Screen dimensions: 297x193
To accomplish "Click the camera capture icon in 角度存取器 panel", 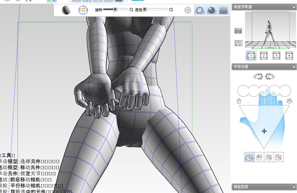I will (x=238, y=30).
